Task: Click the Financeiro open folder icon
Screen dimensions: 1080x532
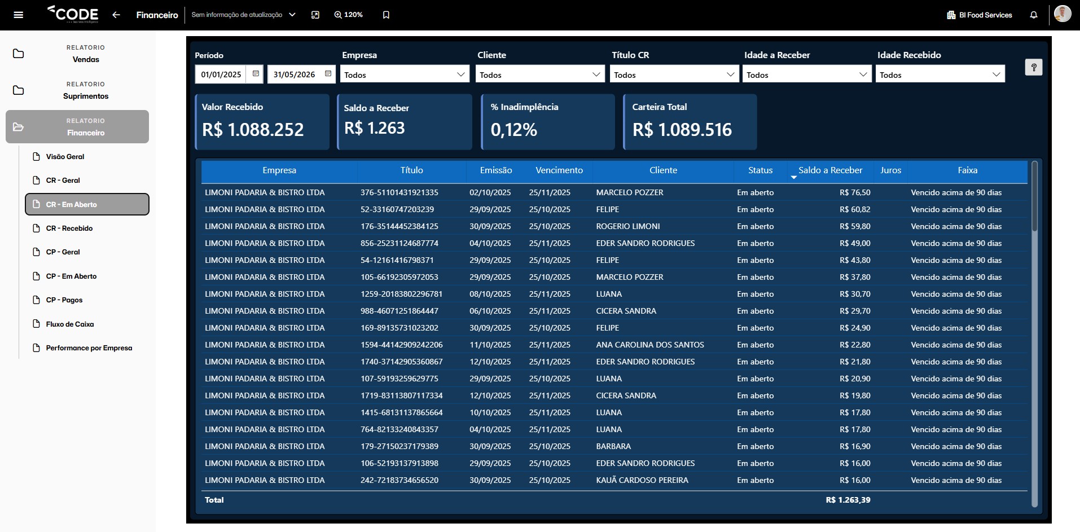Action: [x=19, y=127]
